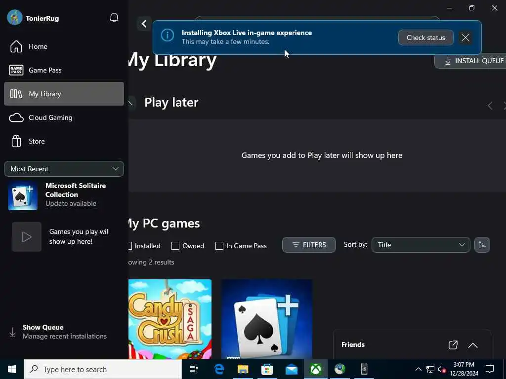Toggle the Owned checkbox

[x=175, y=246]
